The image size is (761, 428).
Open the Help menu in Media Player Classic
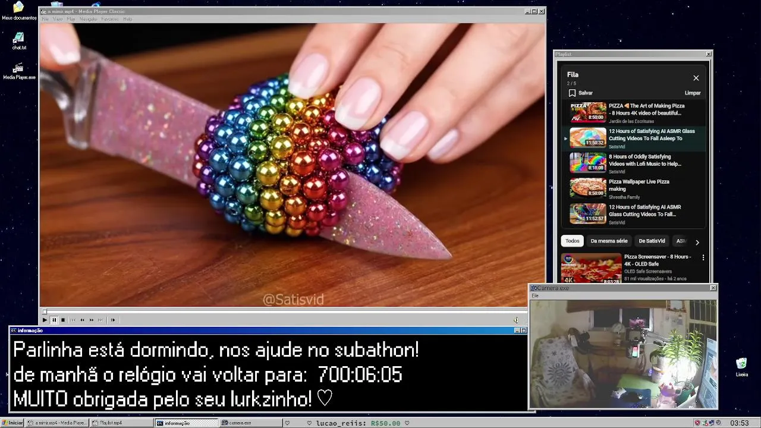(x=127, y=19)
